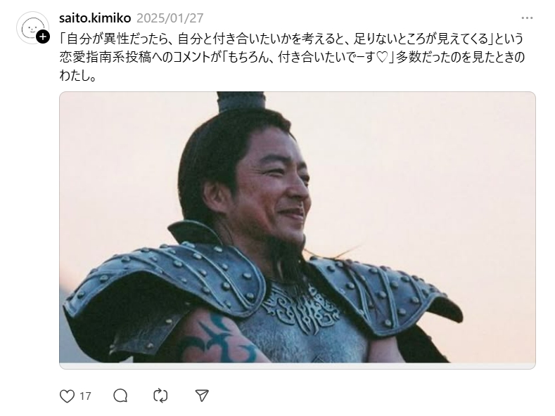Click the pale sky background of the photo
The image size is (555, 416).
(x=425, y=160)
